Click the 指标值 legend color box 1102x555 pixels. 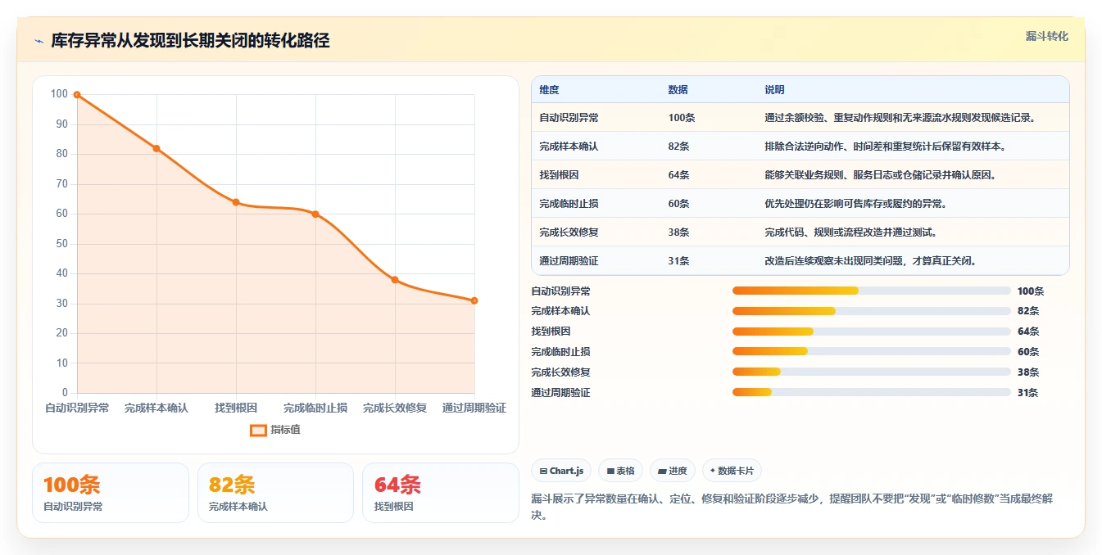pyautogui.click(x=258, y=430)
